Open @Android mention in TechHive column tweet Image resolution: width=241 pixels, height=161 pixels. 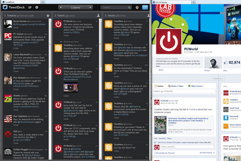click(x=125, y=32)
